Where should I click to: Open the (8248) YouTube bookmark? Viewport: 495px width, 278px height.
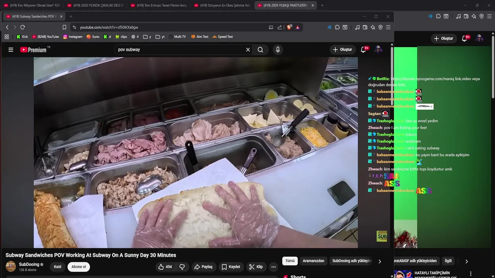click(x=45, y=37)
